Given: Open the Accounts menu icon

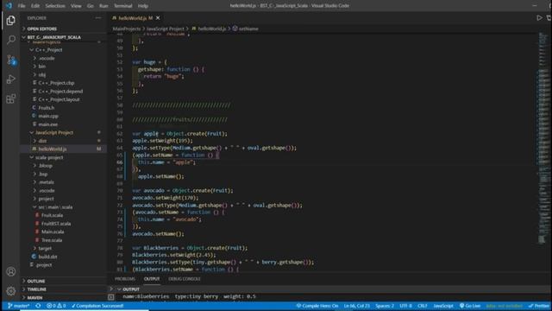Looking at the screenshot, I should [x=11, y=271].
